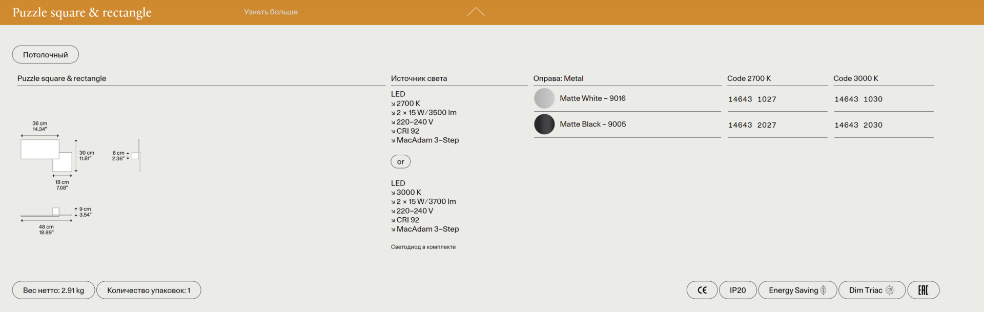The width and height of the screenshot is (984, 312).
Task: Click the 'Узнать больше' link
Action: pyautogui.click(x=271, y=12)
